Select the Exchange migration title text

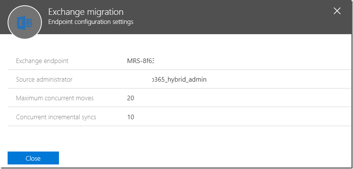point(86,12)
